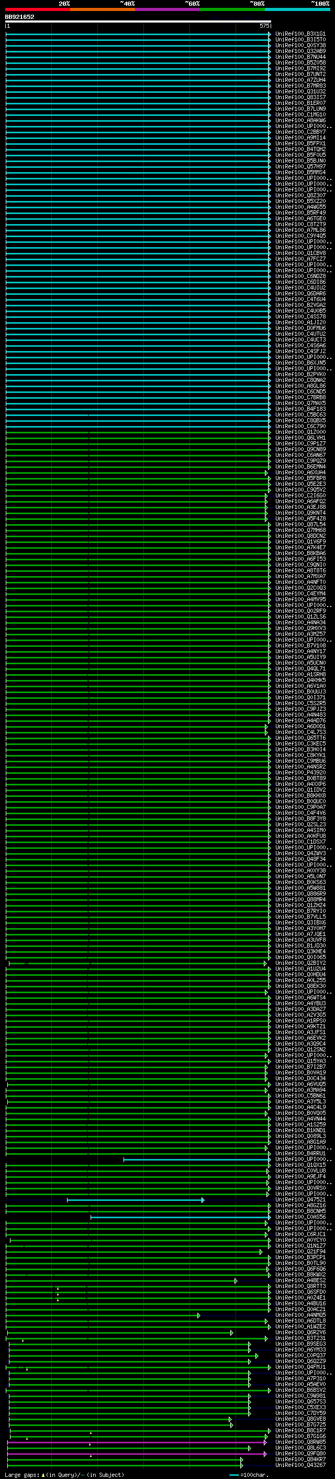Open hit UniRef100_A6DTL8
This screenshot has width=335, height=1479.
point(300,1321)
